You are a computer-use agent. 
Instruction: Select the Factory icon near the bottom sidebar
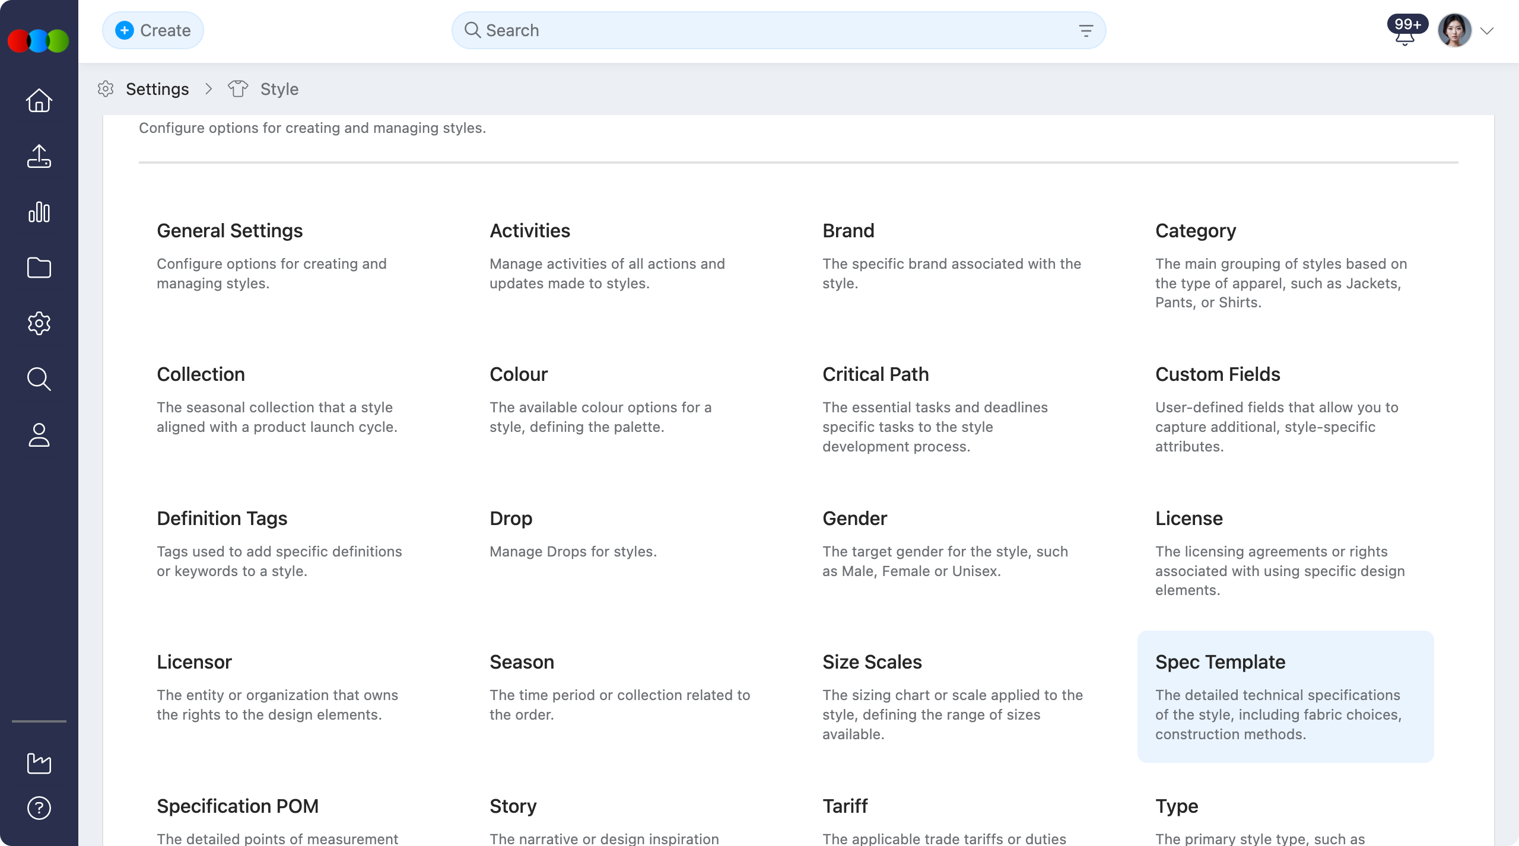click(39, 764)
